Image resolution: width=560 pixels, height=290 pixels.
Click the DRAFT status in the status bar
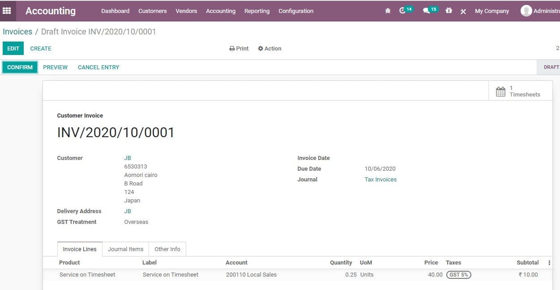(x=551, y=67)
